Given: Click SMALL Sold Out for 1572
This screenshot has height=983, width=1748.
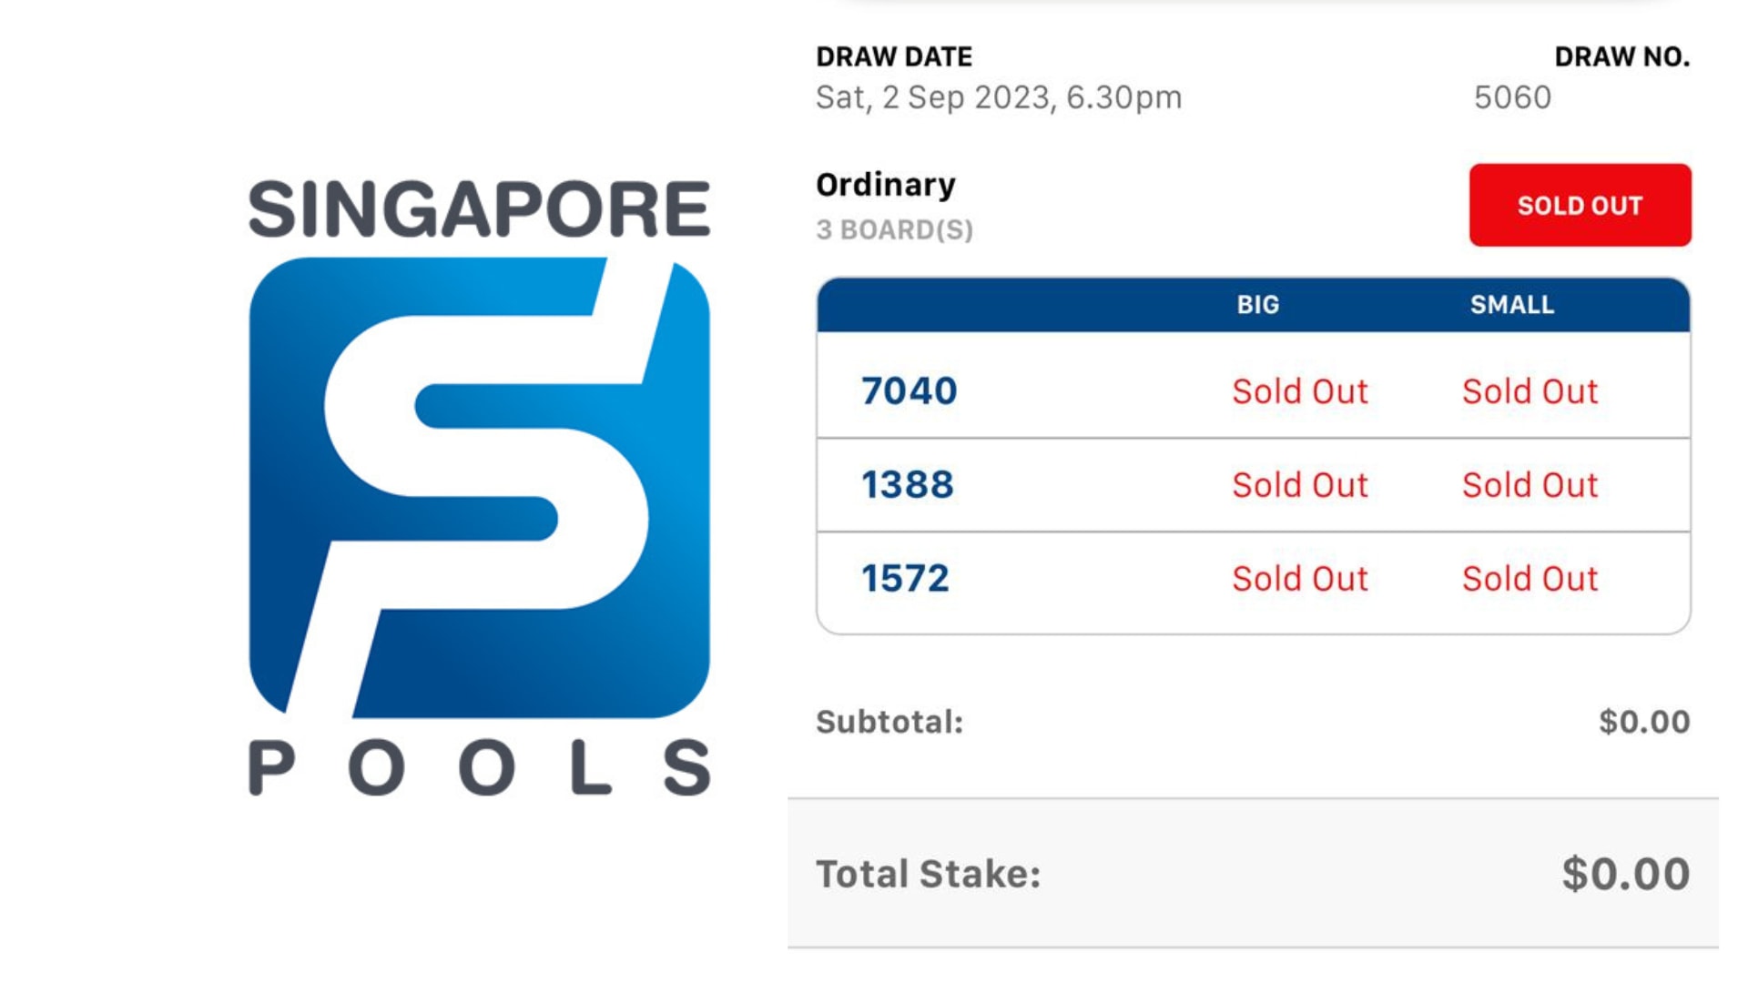Looking at the screenshot, I should click(x=1530, y=579).
